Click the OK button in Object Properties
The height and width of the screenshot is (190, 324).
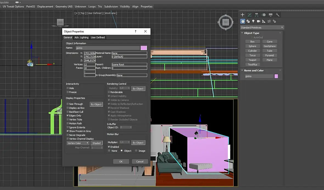point(121,162)
